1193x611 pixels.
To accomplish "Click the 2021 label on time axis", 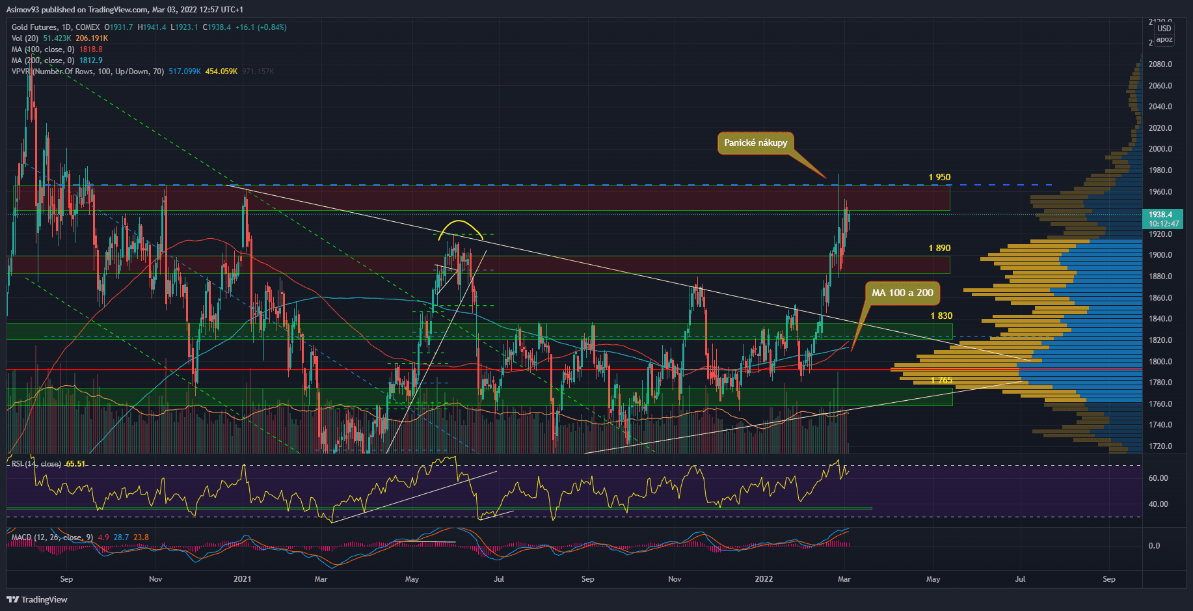I will point(242,579).
